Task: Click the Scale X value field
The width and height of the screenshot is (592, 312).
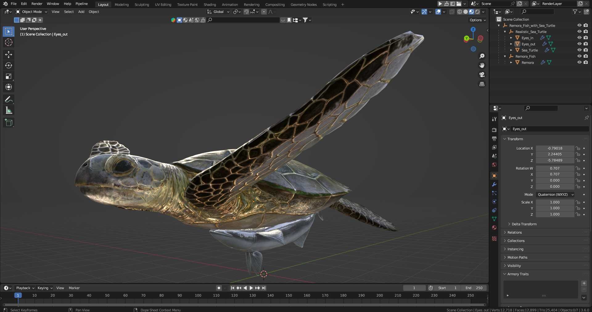Action: pos(555,202)
